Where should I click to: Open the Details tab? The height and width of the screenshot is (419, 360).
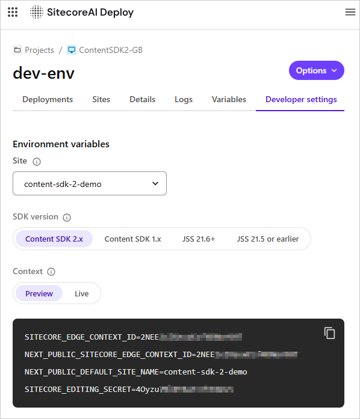pos(143,99)
